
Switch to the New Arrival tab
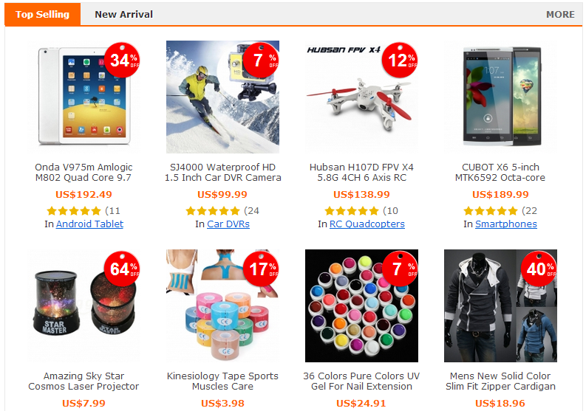coord(123,14)
